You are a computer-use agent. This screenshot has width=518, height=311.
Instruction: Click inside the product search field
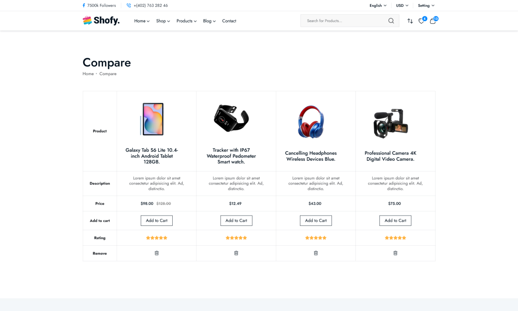341,20
